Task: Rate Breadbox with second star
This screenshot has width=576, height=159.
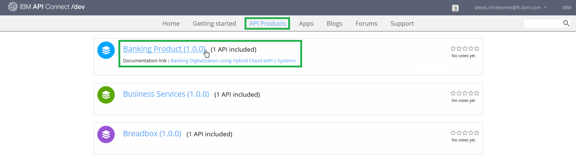Action: tap(459, 133)
